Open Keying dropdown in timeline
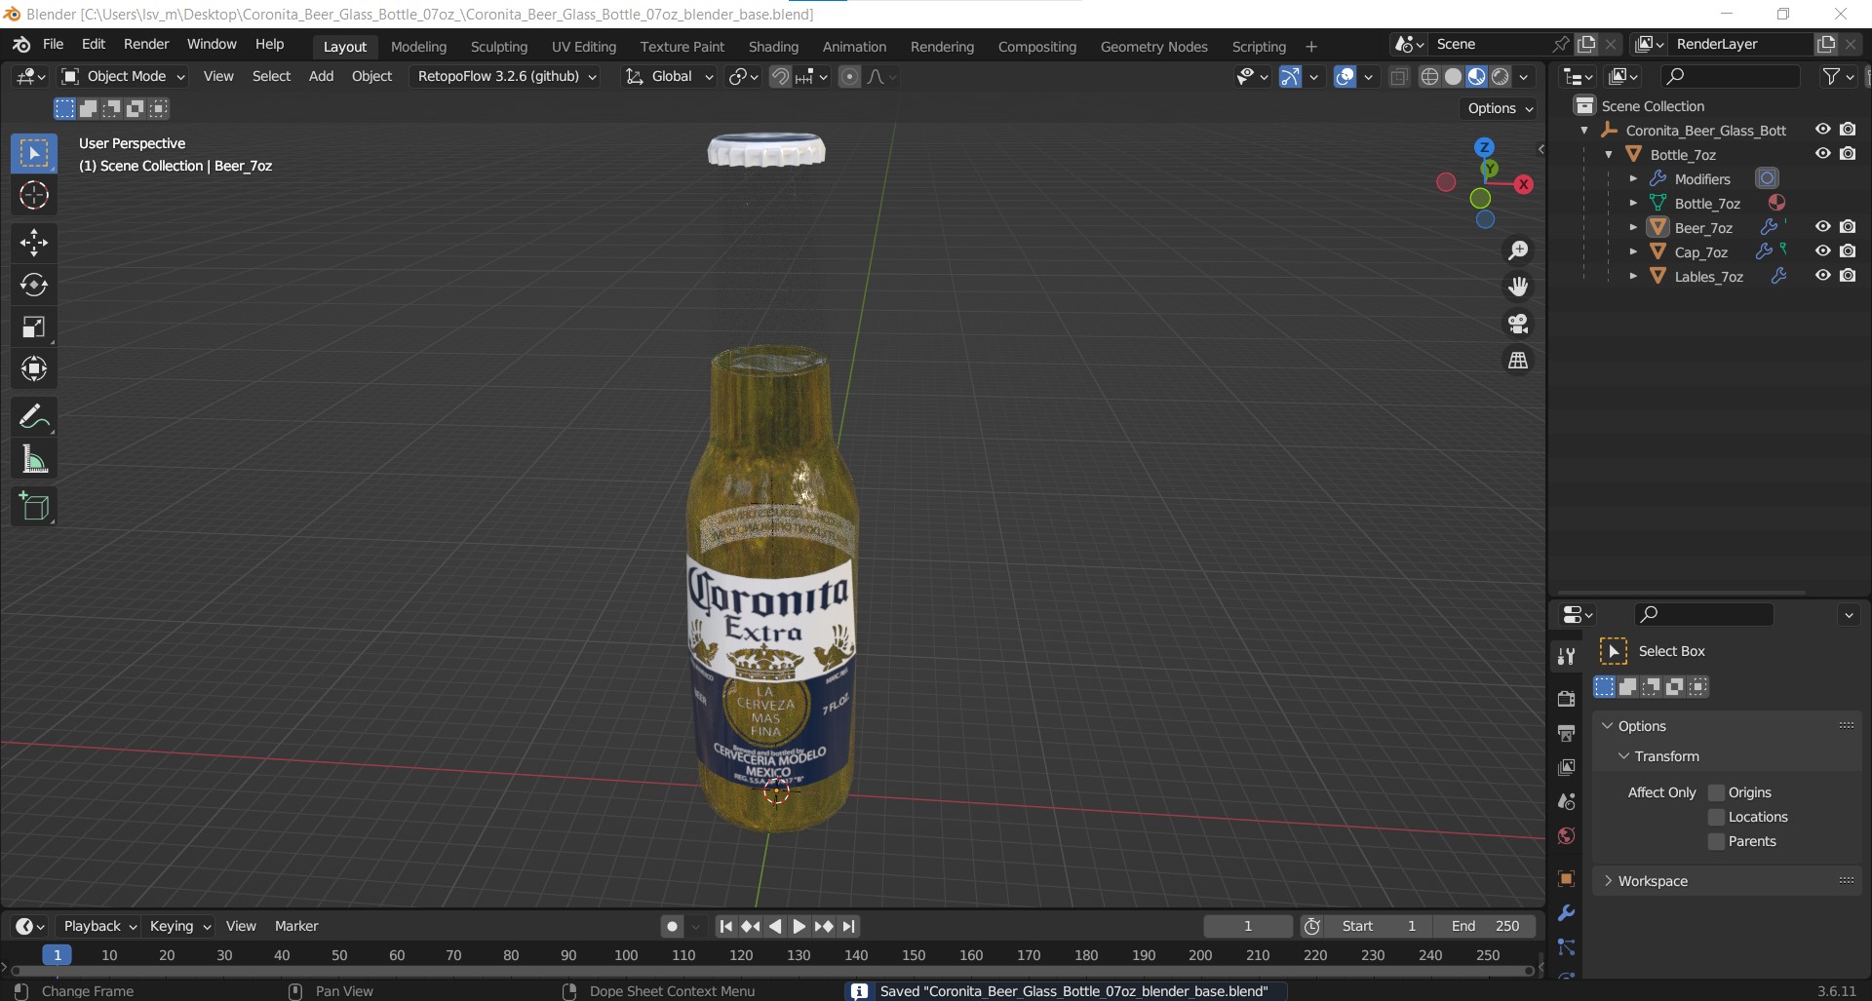The height and width of the screenshot is (1001, 1872). click(x=179, y=927)
